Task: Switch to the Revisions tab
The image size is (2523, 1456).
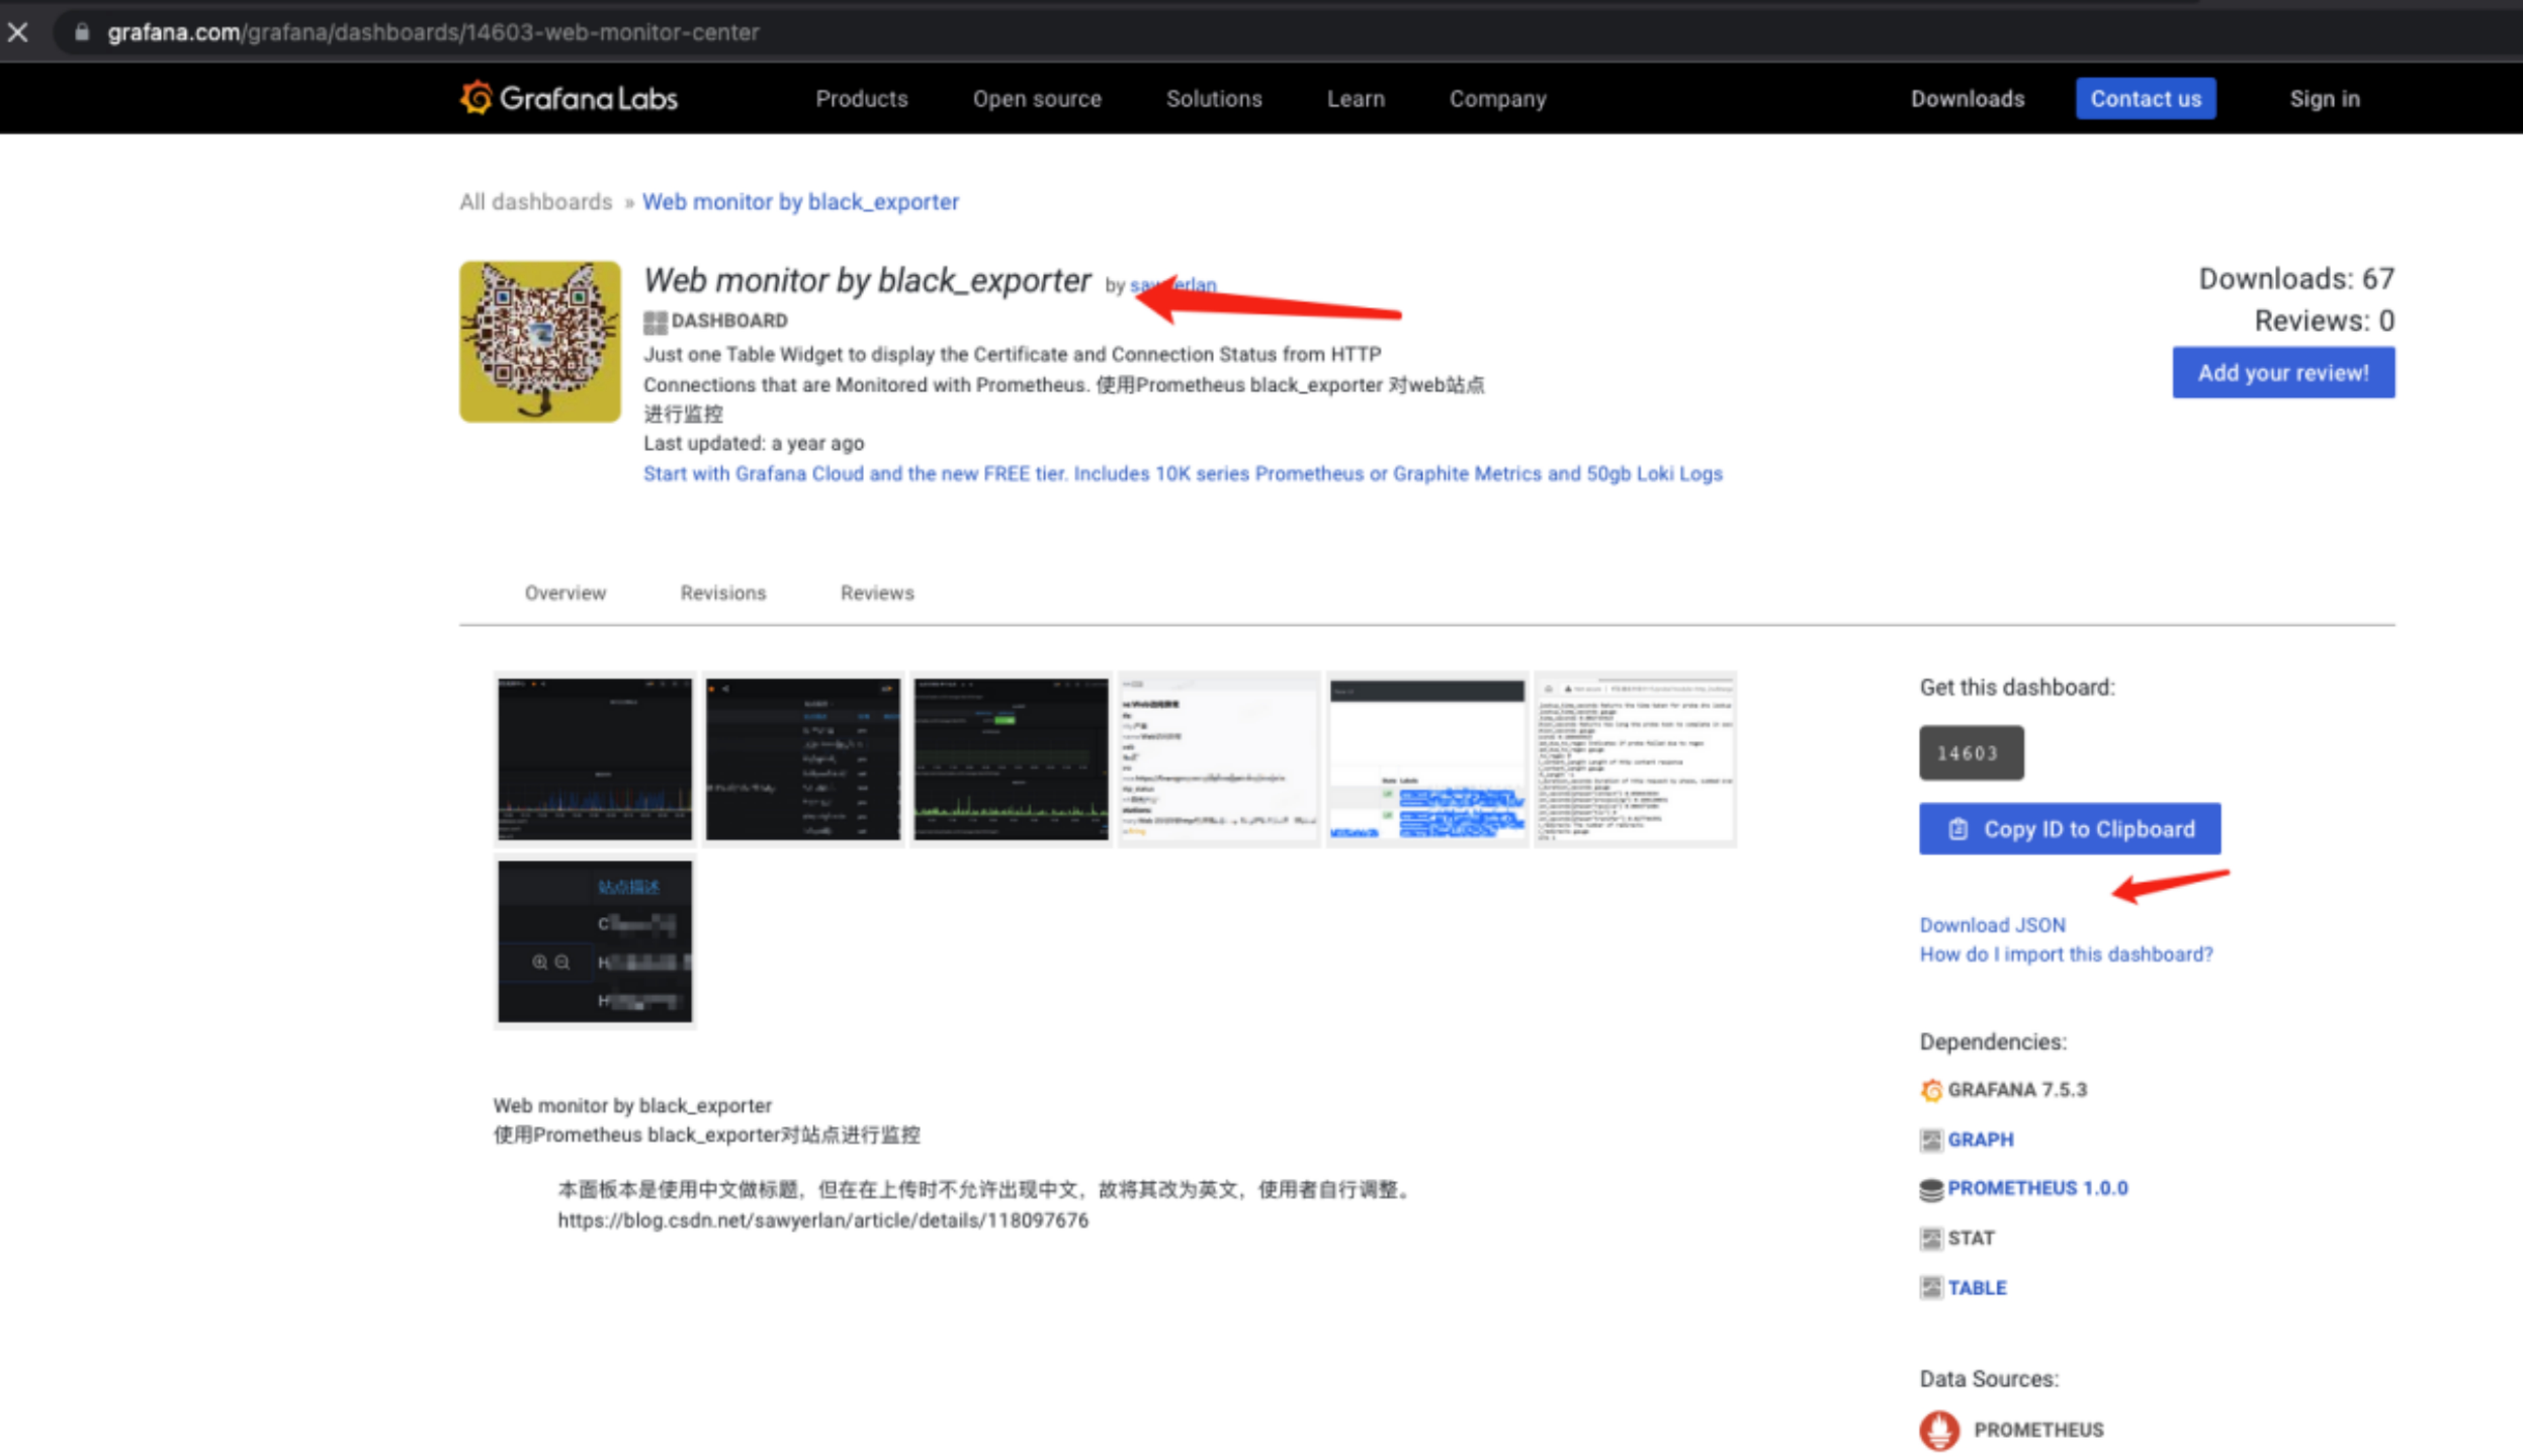Action: point(722,593)
